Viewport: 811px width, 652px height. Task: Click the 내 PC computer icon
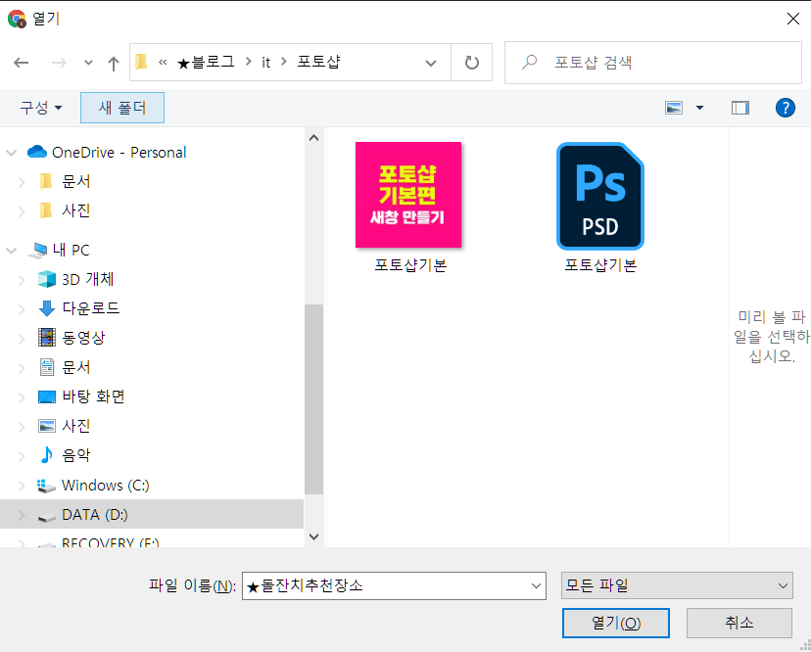coord(37,251)
